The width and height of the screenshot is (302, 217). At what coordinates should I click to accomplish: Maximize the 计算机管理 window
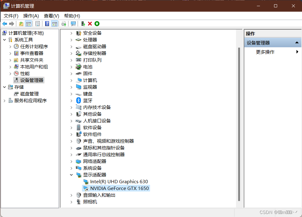276,6
